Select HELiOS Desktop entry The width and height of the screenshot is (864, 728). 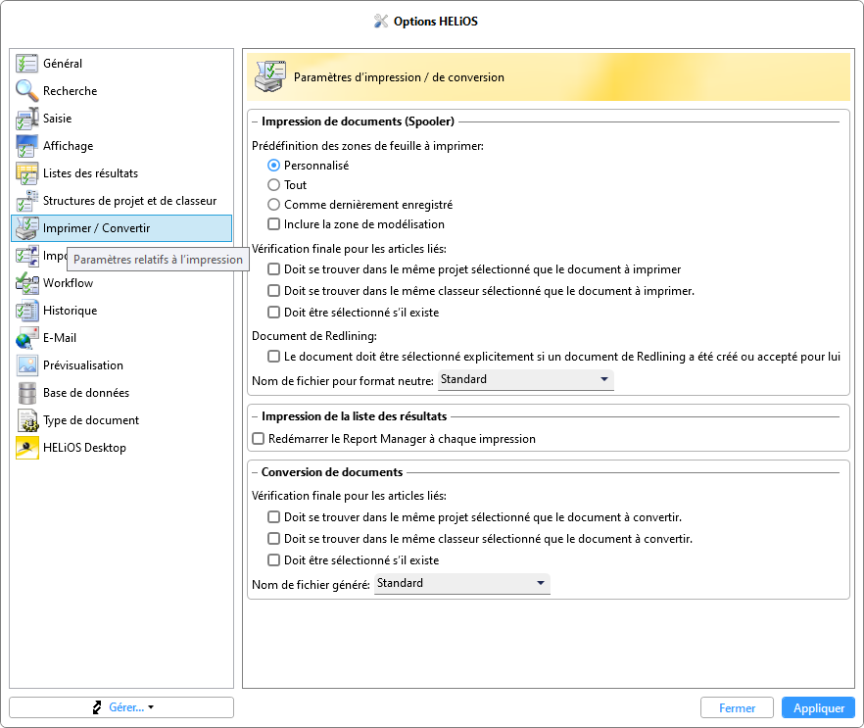pos(121,448)
